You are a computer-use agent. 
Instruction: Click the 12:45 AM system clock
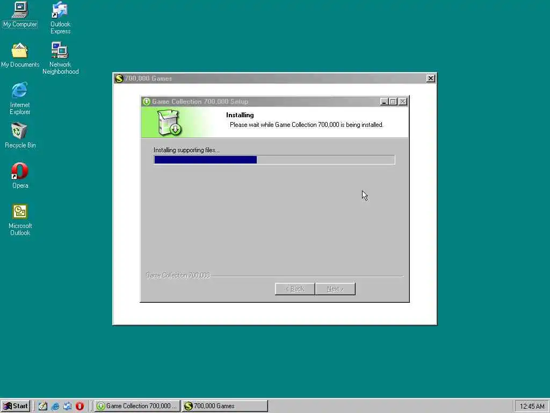click(532, 407)
